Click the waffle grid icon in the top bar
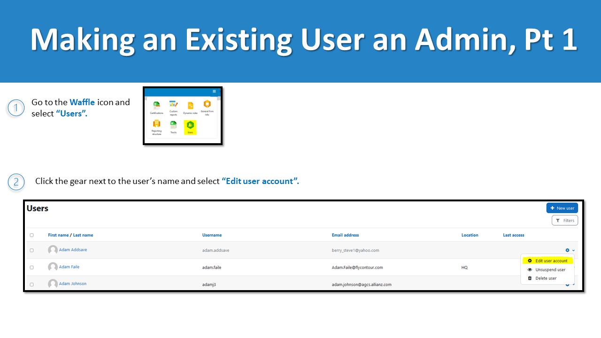The image size is (601, 338). pyautogui.click(x=214, y=91)
